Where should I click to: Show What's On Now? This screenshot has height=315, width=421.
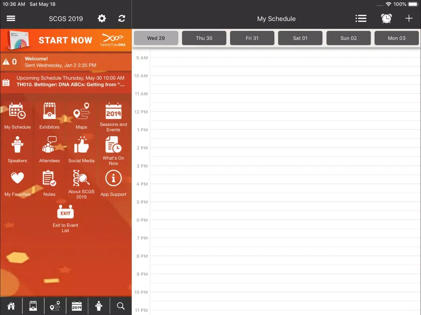[x=113, y=151]
